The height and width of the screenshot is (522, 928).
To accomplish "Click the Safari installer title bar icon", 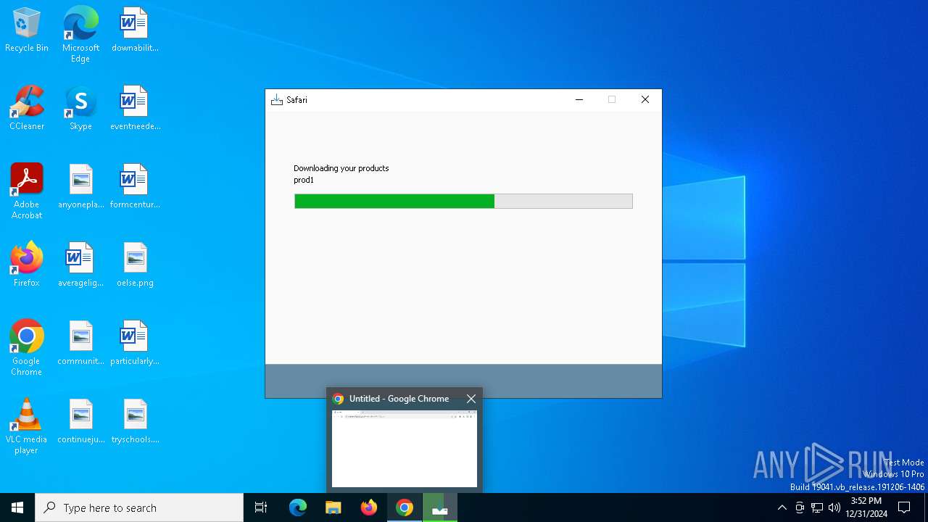I will click(x=277, y=100).
